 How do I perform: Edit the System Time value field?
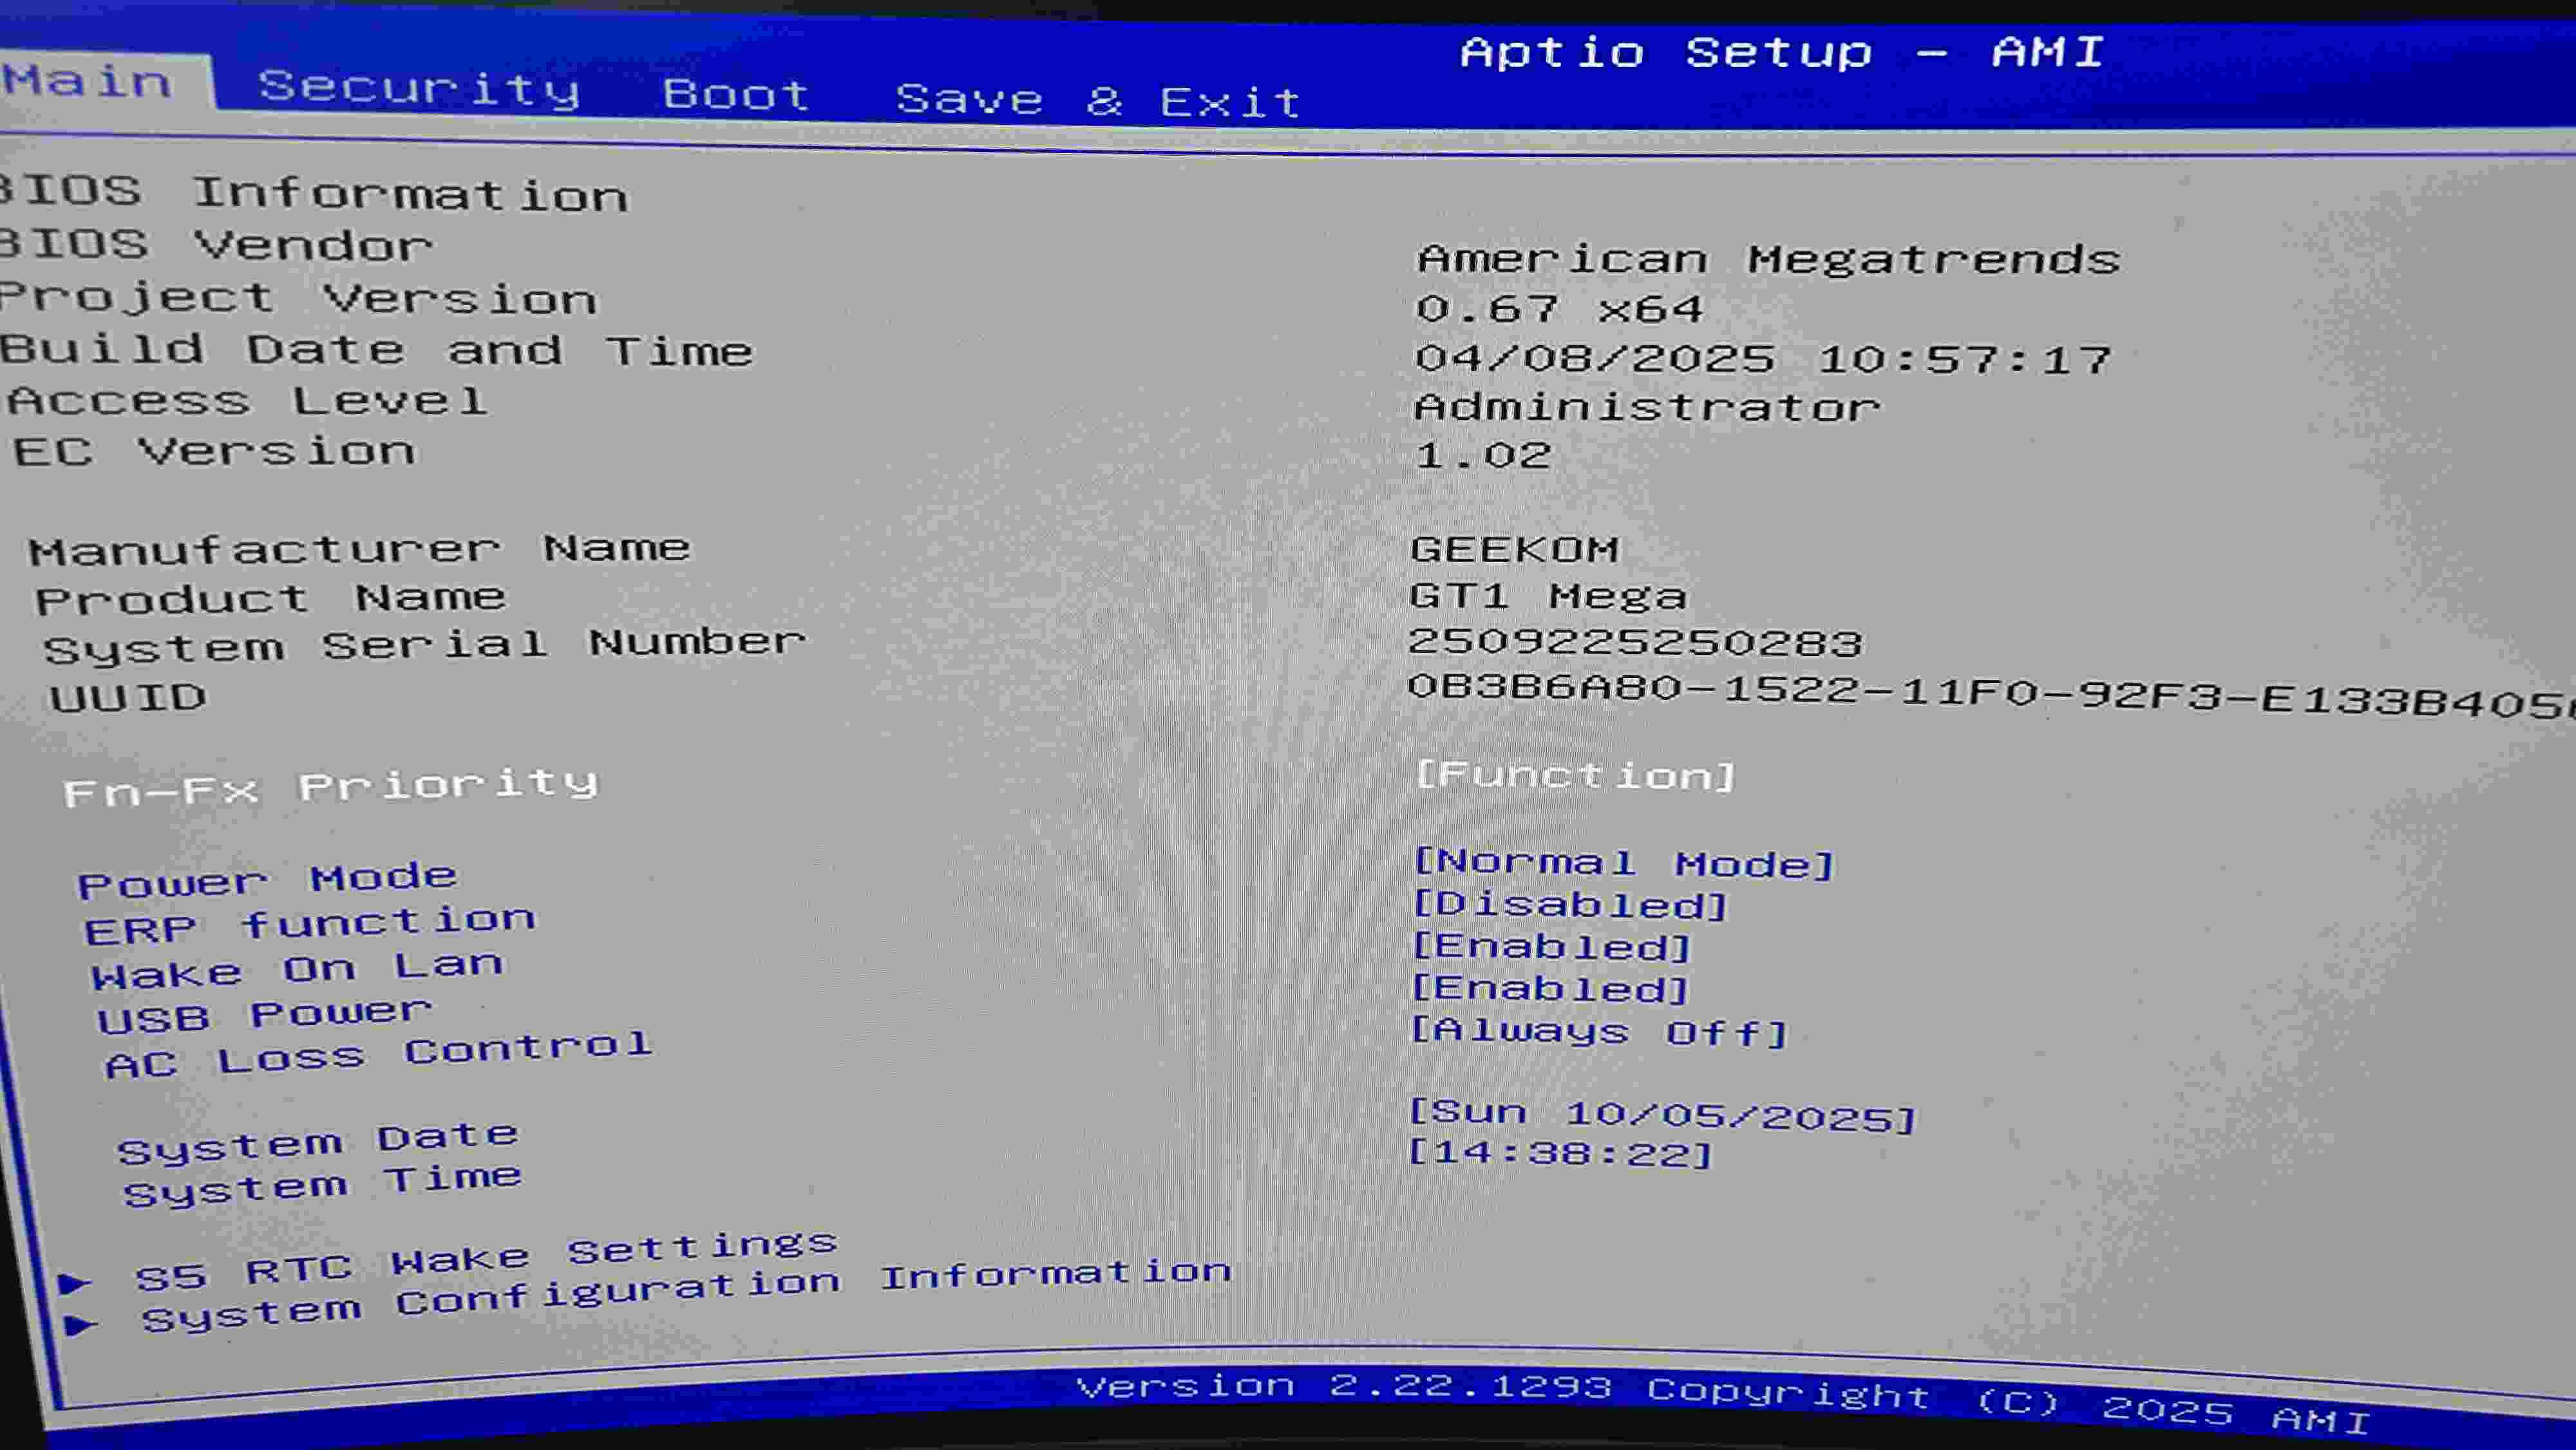1560,1153
